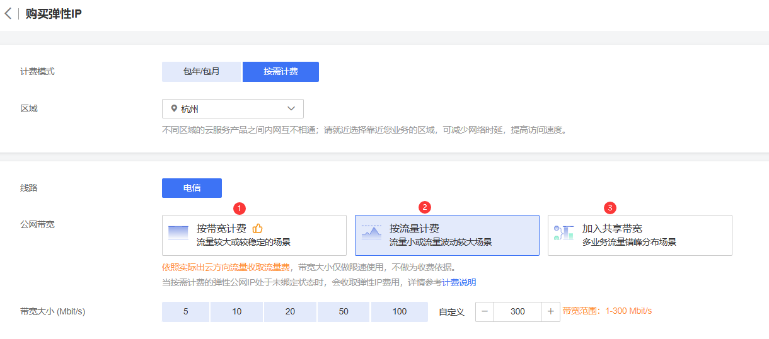Expand region list via chevron arrow
This screenshot has width=769, height=339.
point(291,108)
